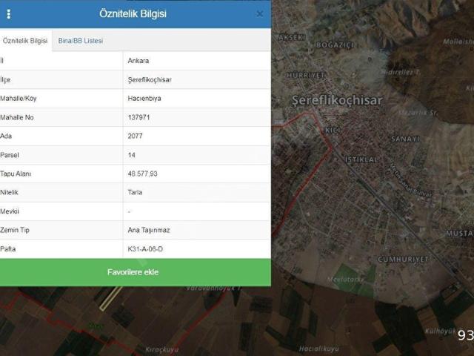
Task: Click the SANAYİ neighborhood label on the map
Action: (405, 139)
